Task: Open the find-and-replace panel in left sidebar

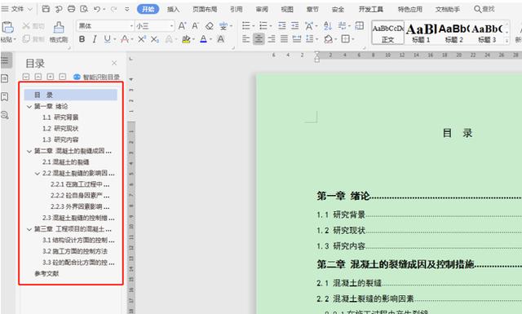Action: pos(5,115)
